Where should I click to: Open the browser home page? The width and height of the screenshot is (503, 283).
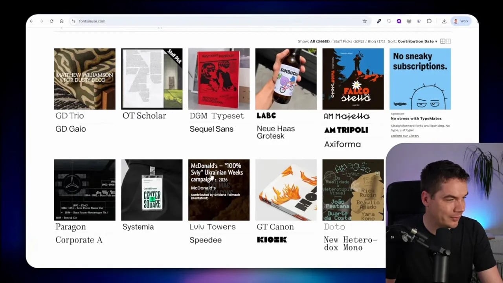click(62, 21)
